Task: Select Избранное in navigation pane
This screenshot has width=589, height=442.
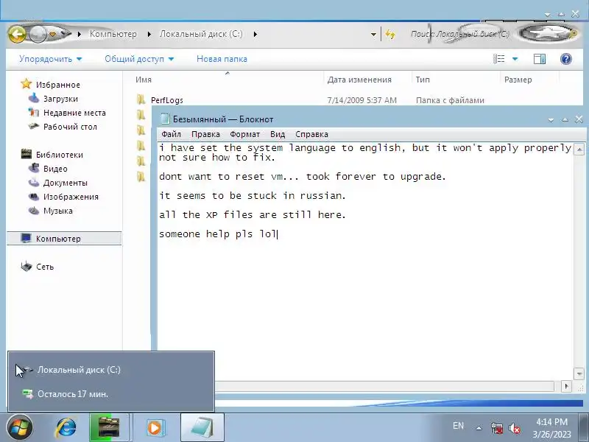Action: 58,85
